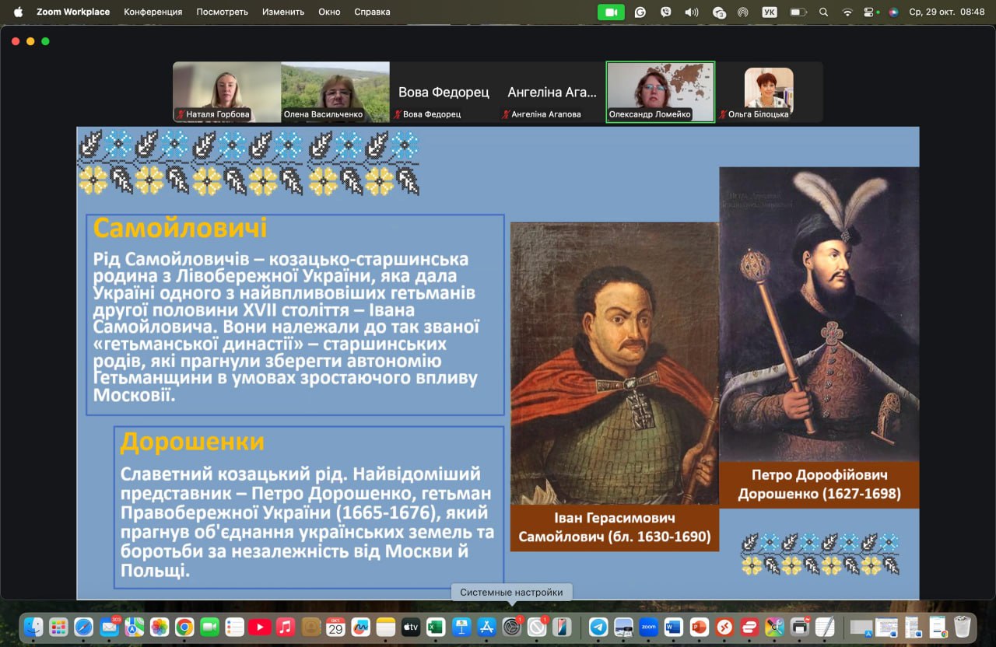The height and width of the screenshot is (647, 996).
Task: Launch the Music app from the Dock
Action: click(x=285, y=627)
